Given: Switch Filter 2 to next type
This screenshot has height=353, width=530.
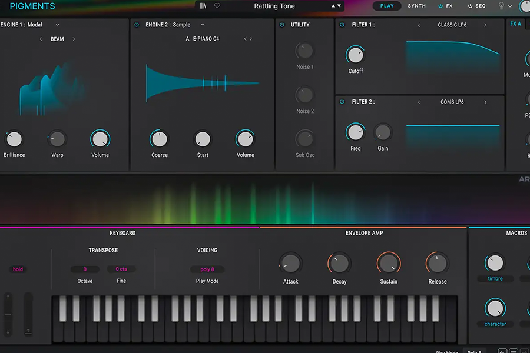Looking at the screenshot, I should click(485, 102).
